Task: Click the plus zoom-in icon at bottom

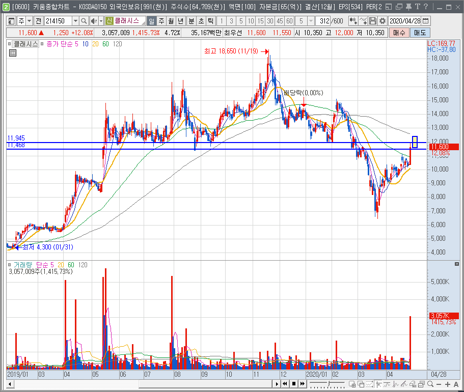Action: (448, 384)
